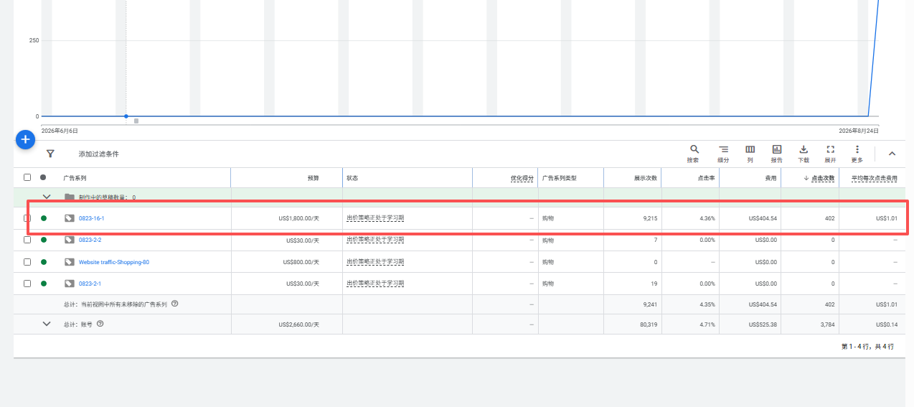Click chart end date 2026年8月24日
This screenshot has width=914, height=407.
859,131
